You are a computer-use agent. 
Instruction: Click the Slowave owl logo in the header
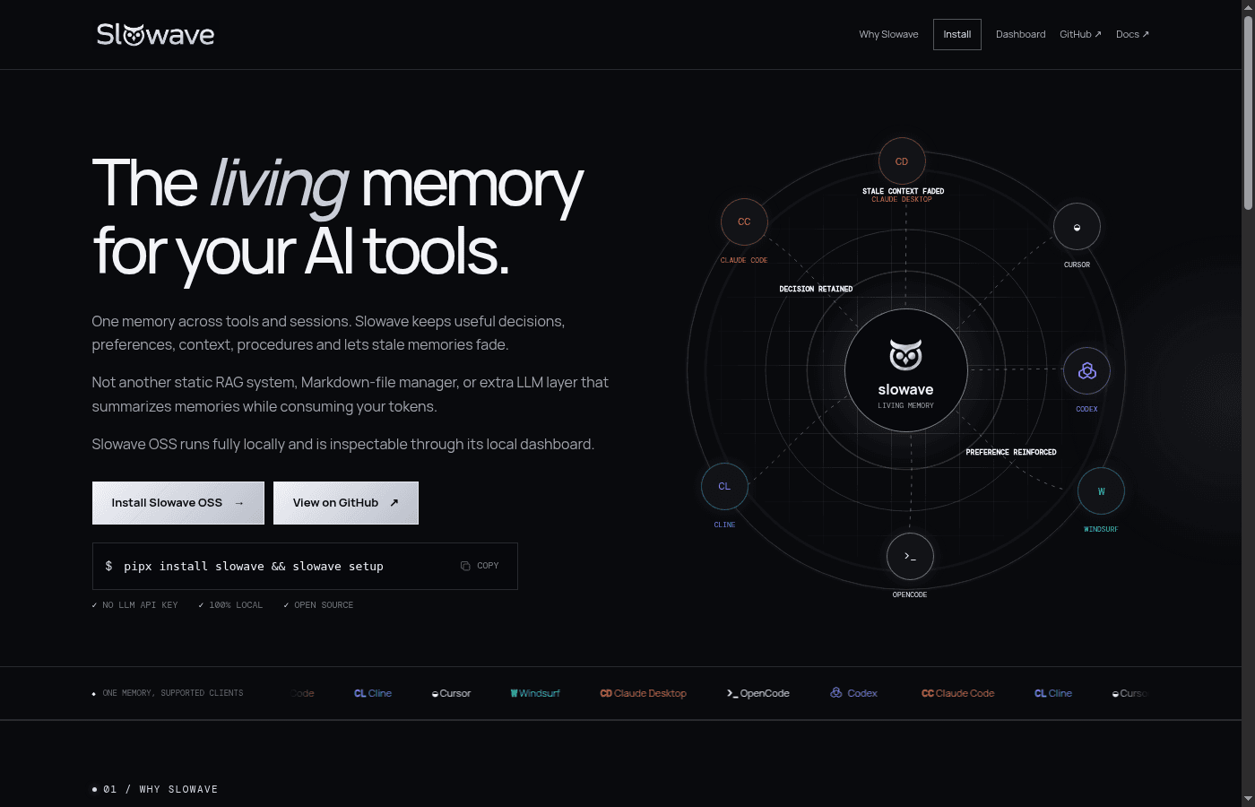pos(155,34)
